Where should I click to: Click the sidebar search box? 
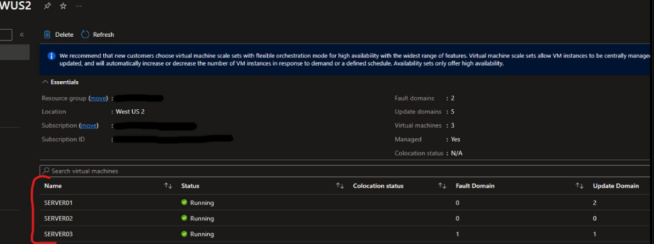point(6,34)
